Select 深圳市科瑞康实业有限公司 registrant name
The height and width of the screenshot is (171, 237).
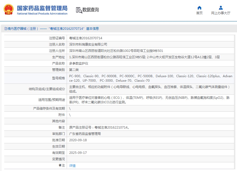88,45
